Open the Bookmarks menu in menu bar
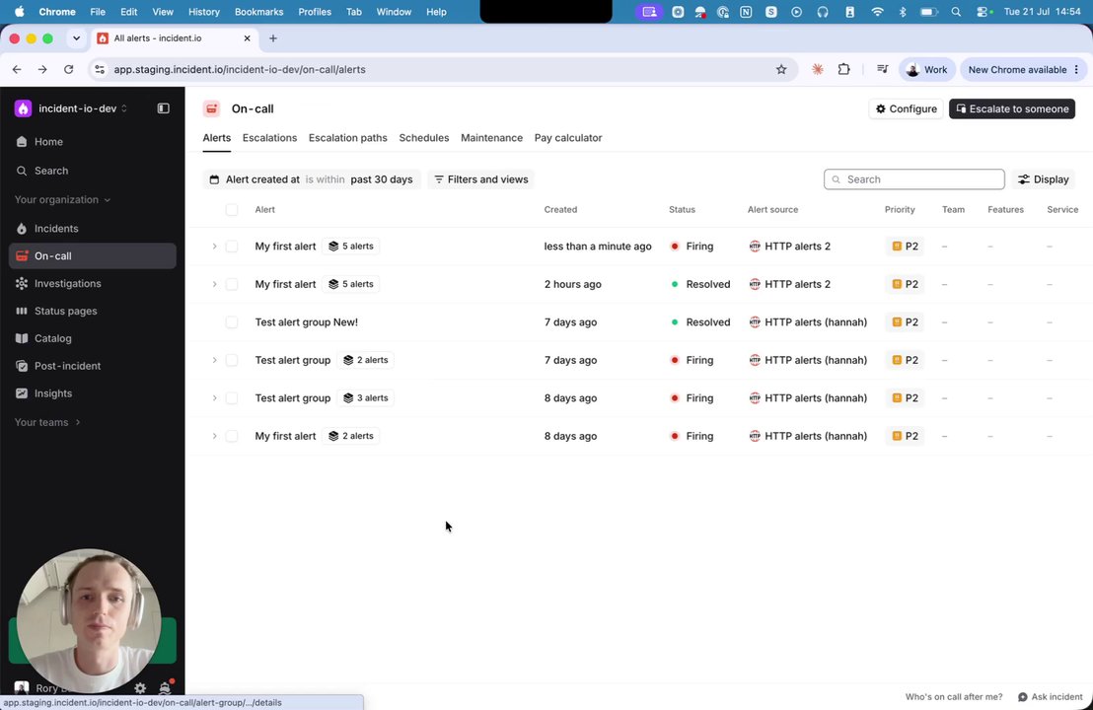Image resolution: width=1093 pixels, height=710 pixels. coord(258,12)
